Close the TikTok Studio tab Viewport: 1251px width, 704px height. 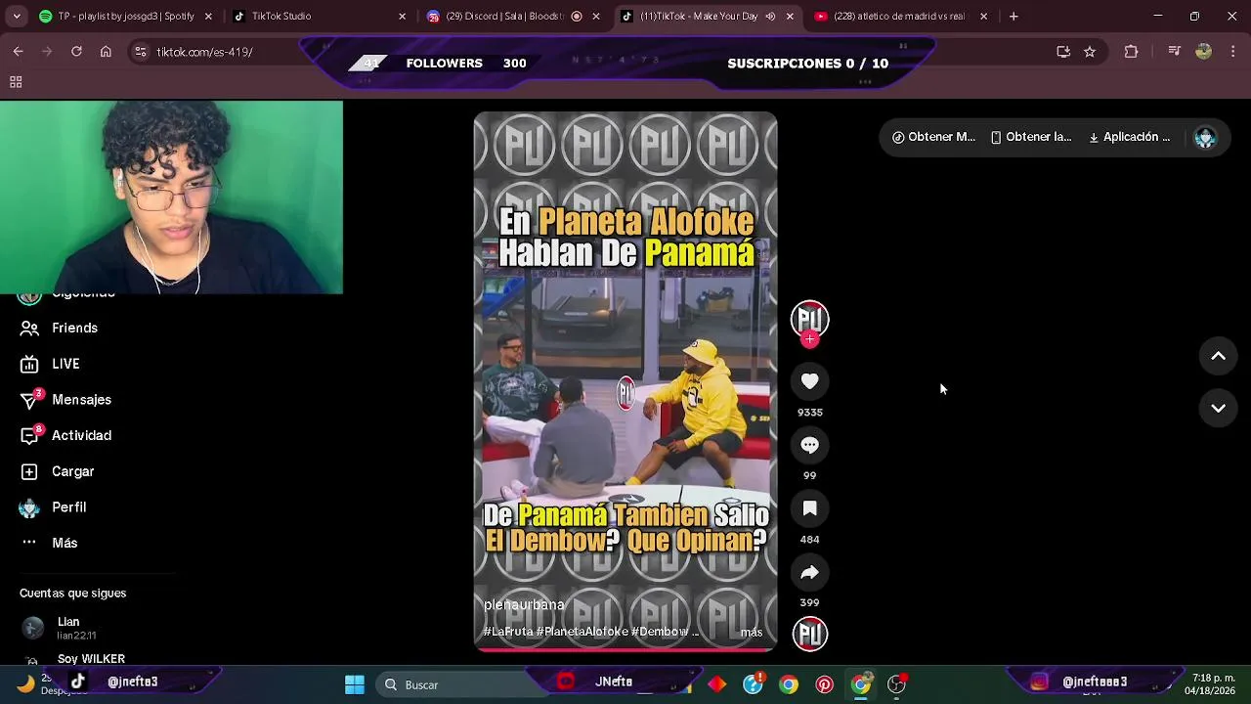pyautogui.click(x=402, y=17)
